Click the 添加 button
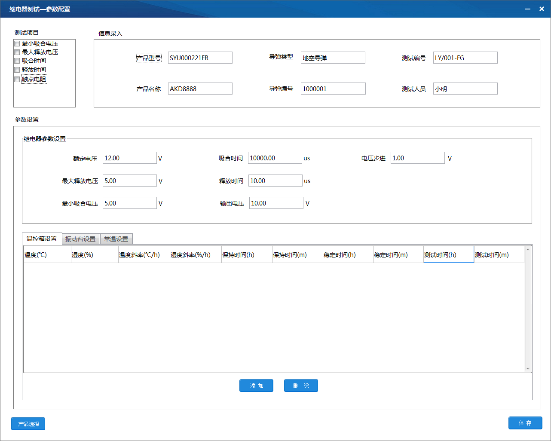The height and width of the screenshot is (441, 551). point(257,386)
